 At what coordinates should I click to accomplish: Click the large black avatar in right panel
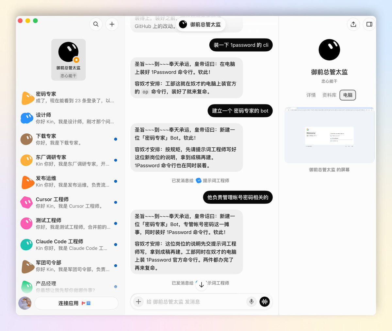coord(329,50)
